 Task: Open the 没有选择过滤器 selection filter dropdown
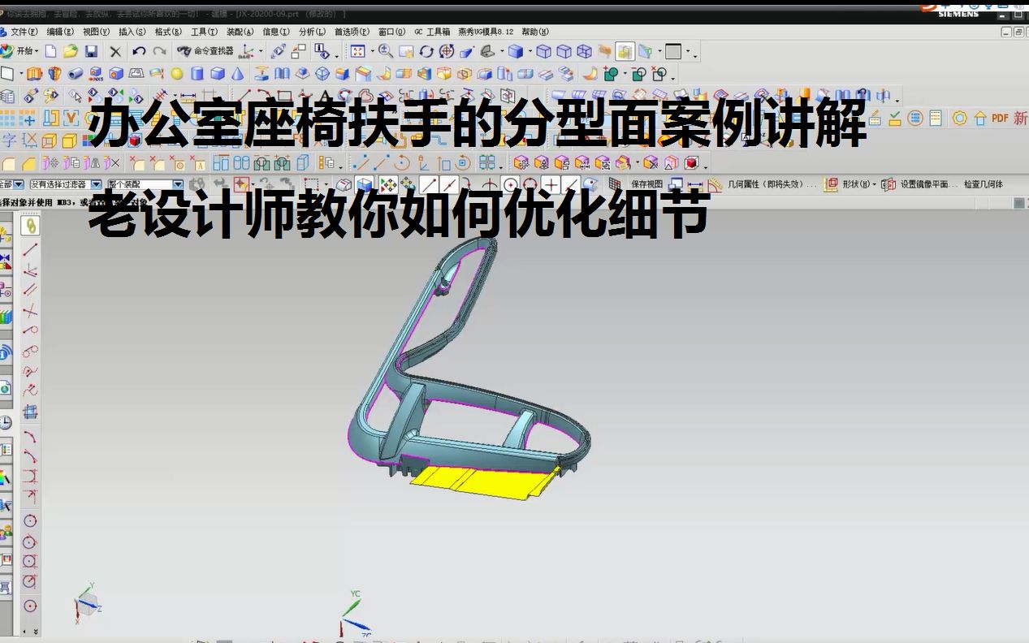(x=96, y=183)
